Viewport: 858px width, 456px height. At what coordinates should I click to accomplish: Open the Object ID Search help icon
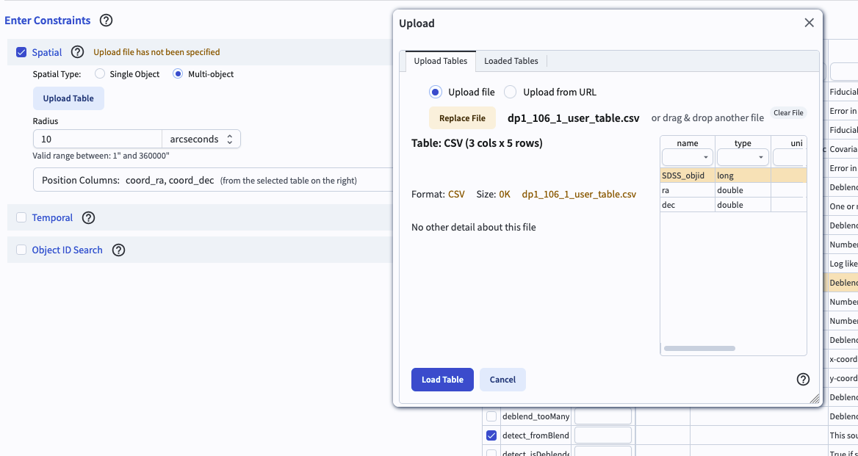pyautogui.click(x=118, y=250)
